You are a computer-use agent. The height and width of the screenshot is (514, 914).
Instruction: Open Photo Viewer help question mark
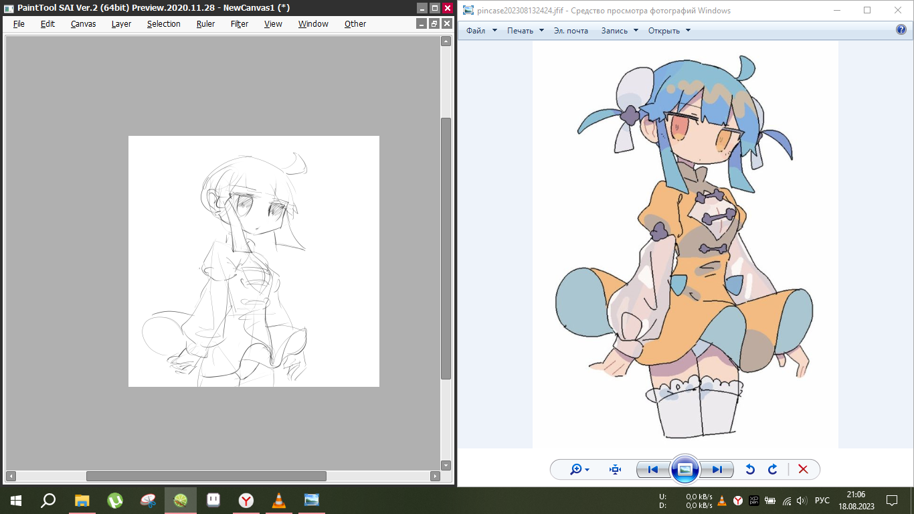tap(901, 30)
